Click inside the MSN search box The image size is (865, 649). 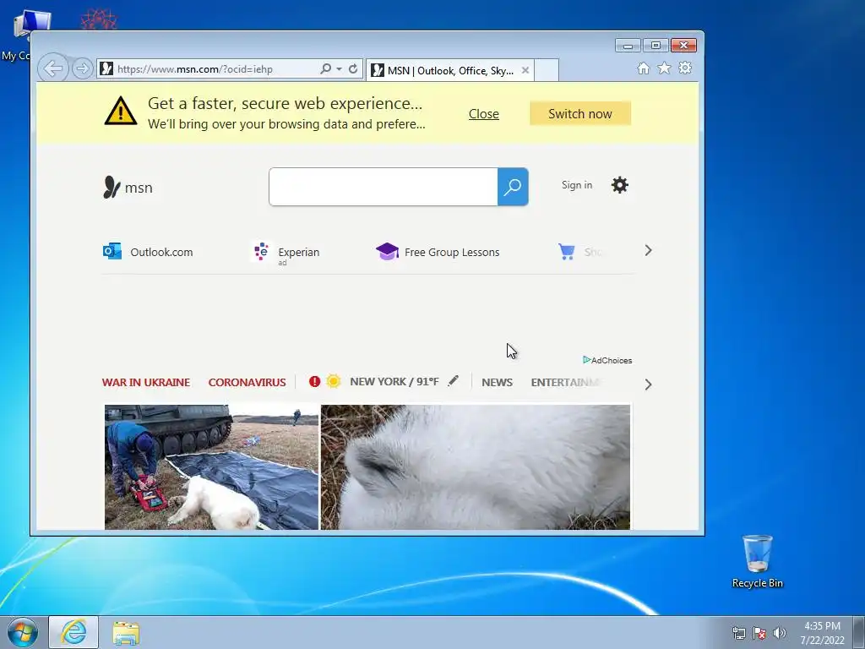(384, 187)
